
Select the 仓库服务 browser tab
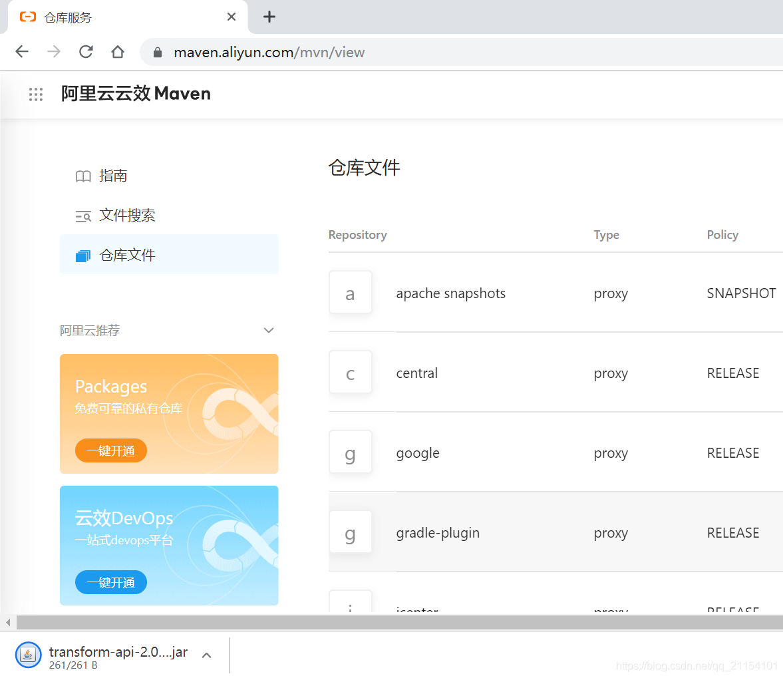(127, 17)
